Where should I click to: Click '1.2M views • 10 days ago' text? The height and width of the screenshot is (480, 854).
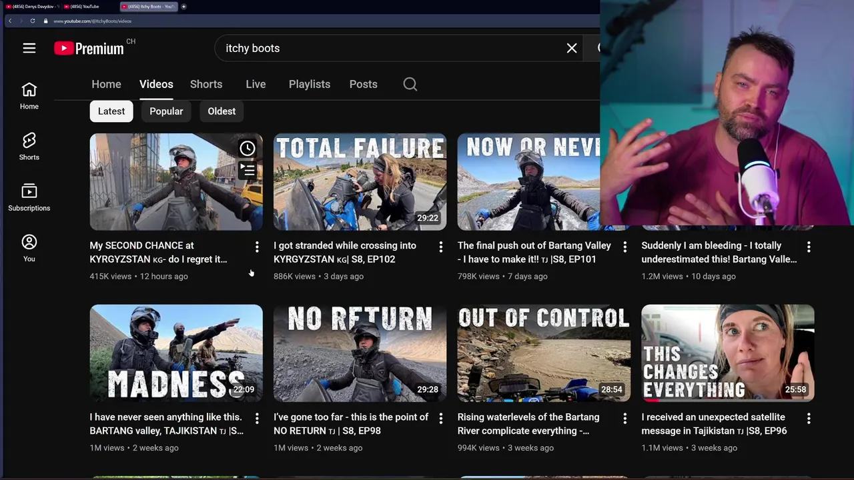(689, 276)
